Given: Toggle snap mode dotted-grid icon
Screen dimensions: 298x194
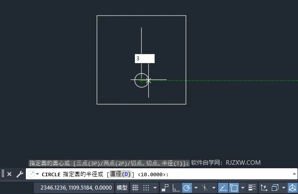Looking at the screenshot, I should (x=146, y=188).
